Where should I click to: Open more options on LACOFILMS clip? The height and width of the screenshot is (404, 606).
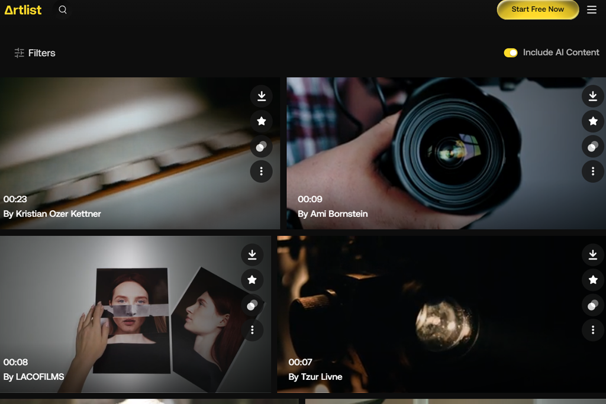[252, 330]
